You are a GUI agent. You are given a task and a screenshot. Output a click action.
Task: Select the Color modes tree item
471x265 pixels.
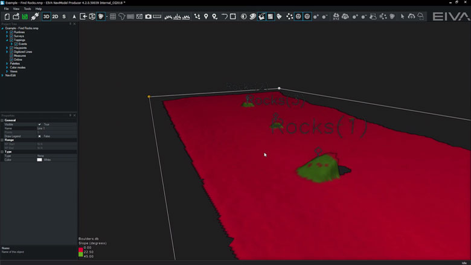(x=17, y=67)
